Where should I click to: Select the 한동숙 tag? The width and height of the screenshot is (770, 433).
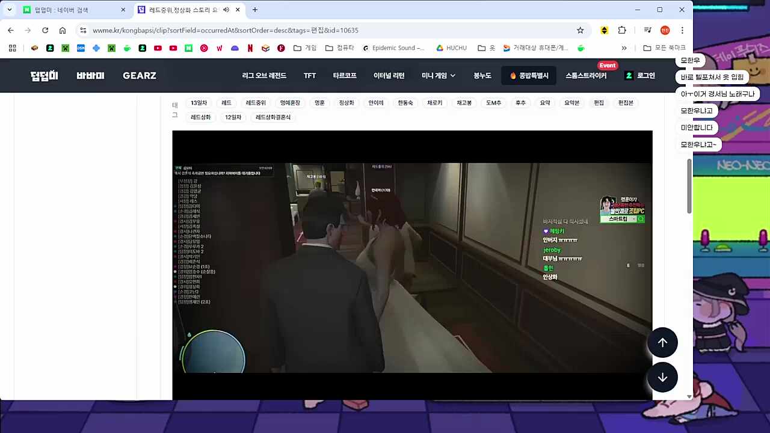click(405, 103)
